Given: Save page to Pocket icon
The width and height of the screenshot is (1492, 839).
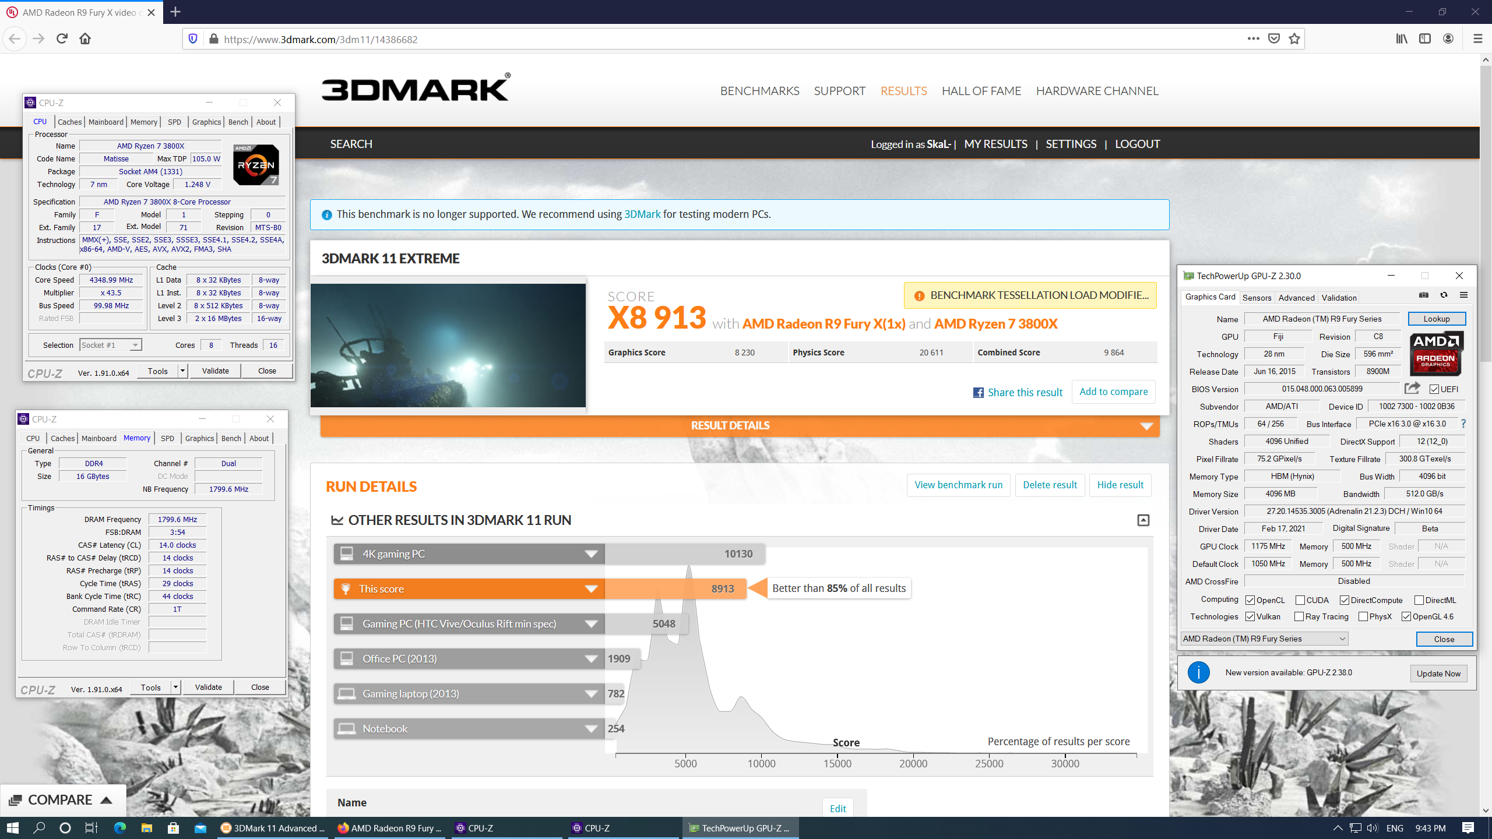Looking at the screenshot, I should pyautogui.click(x=1274, y=39).
